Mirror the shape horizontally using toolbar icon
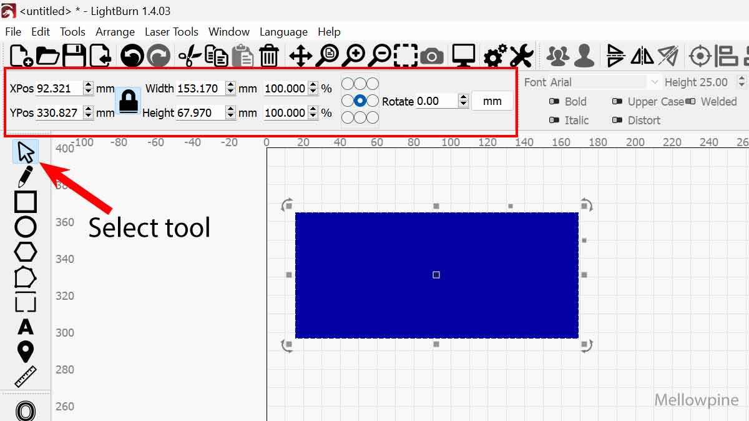 click(643, 55)
